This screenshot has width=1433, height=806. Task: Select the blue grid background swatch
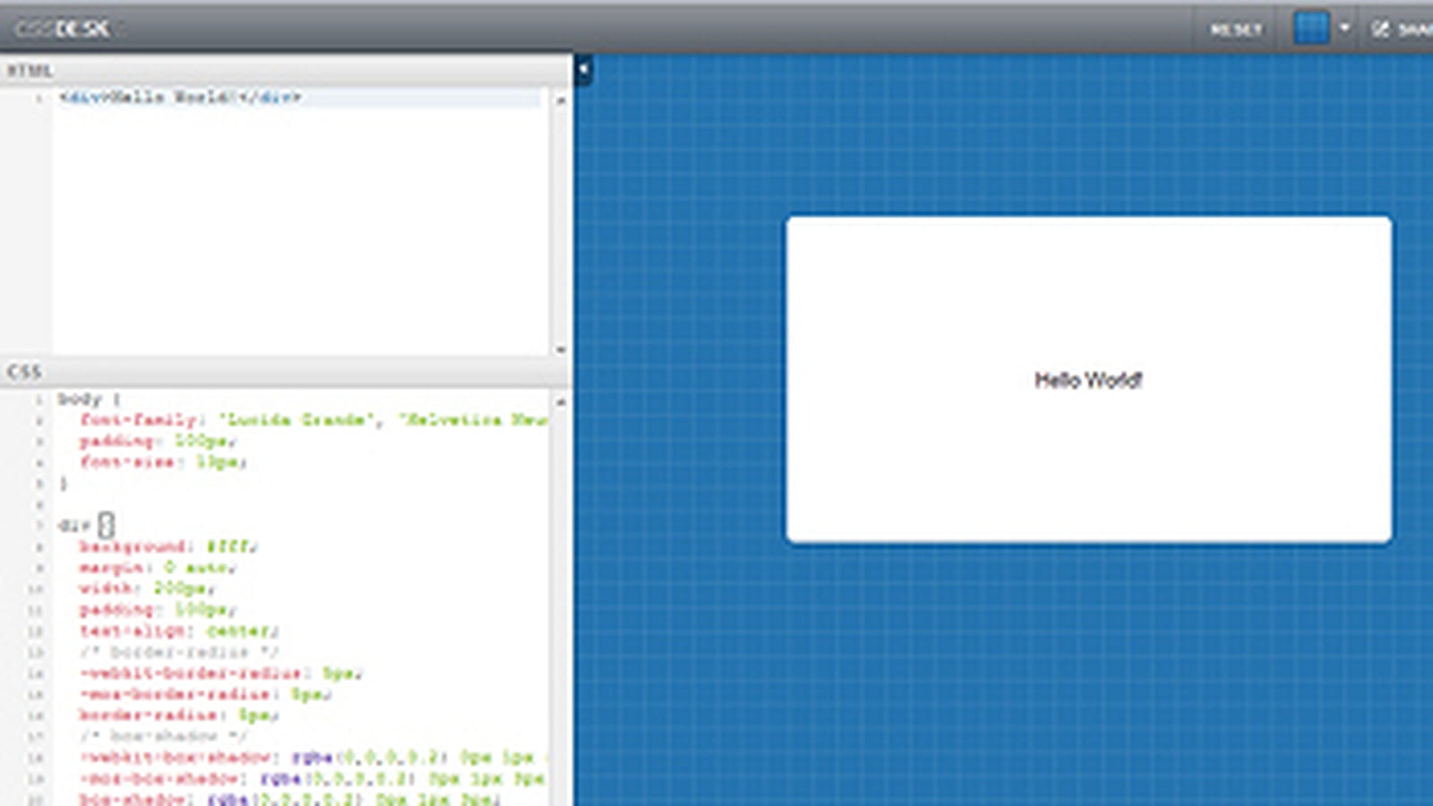tap(1311, 29)
